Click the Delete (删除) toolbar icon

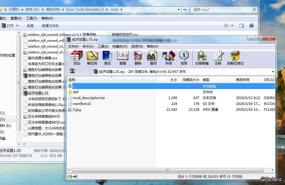pyautogui.click(x=138, y=58)
